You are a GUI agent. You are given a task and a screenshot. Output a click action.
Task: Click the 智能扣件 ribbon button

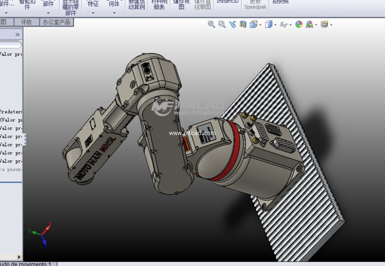click(x=27, y=4)
